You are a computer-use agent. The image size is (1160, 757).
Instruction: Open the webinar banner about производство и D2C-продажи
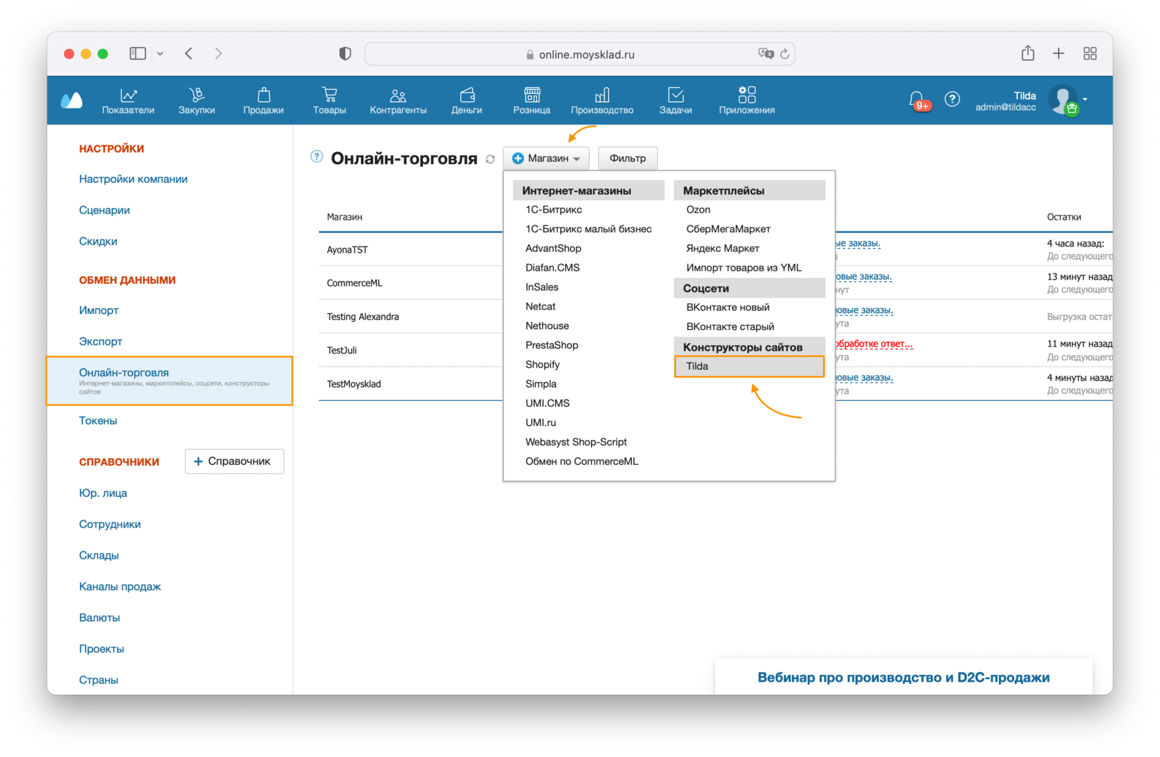(903, 677)
